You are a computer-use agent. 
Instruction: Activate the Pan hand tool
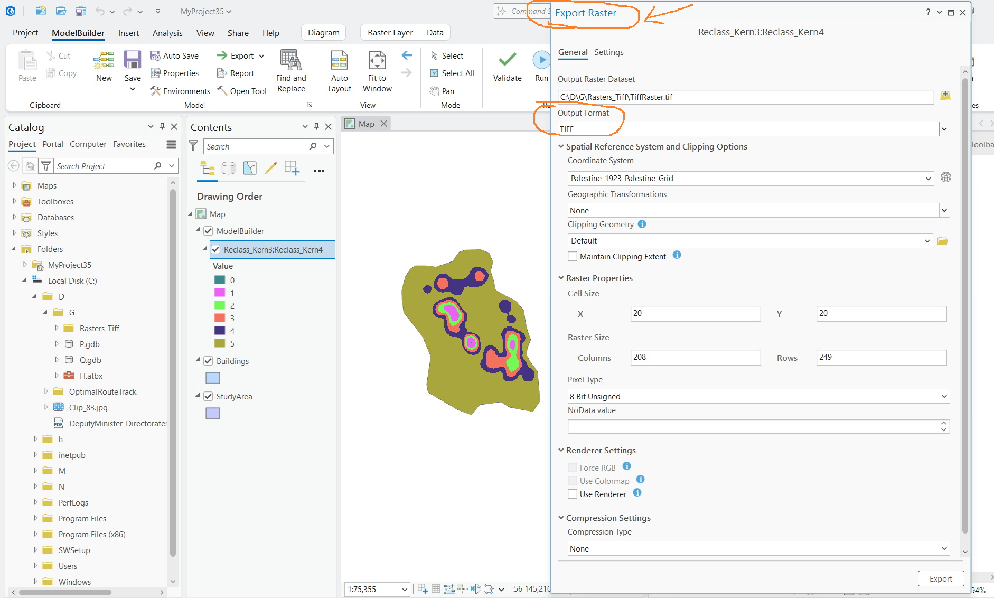pyautogui.click(x=442, y=91)
